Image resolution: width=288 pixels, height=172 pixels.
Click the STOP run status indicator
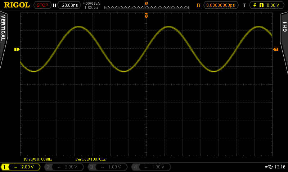coord(42,5)
